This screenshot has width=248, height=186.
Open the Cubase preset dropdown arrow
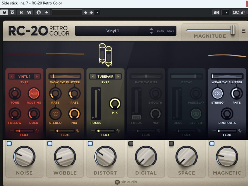click(x=97, y=12)
